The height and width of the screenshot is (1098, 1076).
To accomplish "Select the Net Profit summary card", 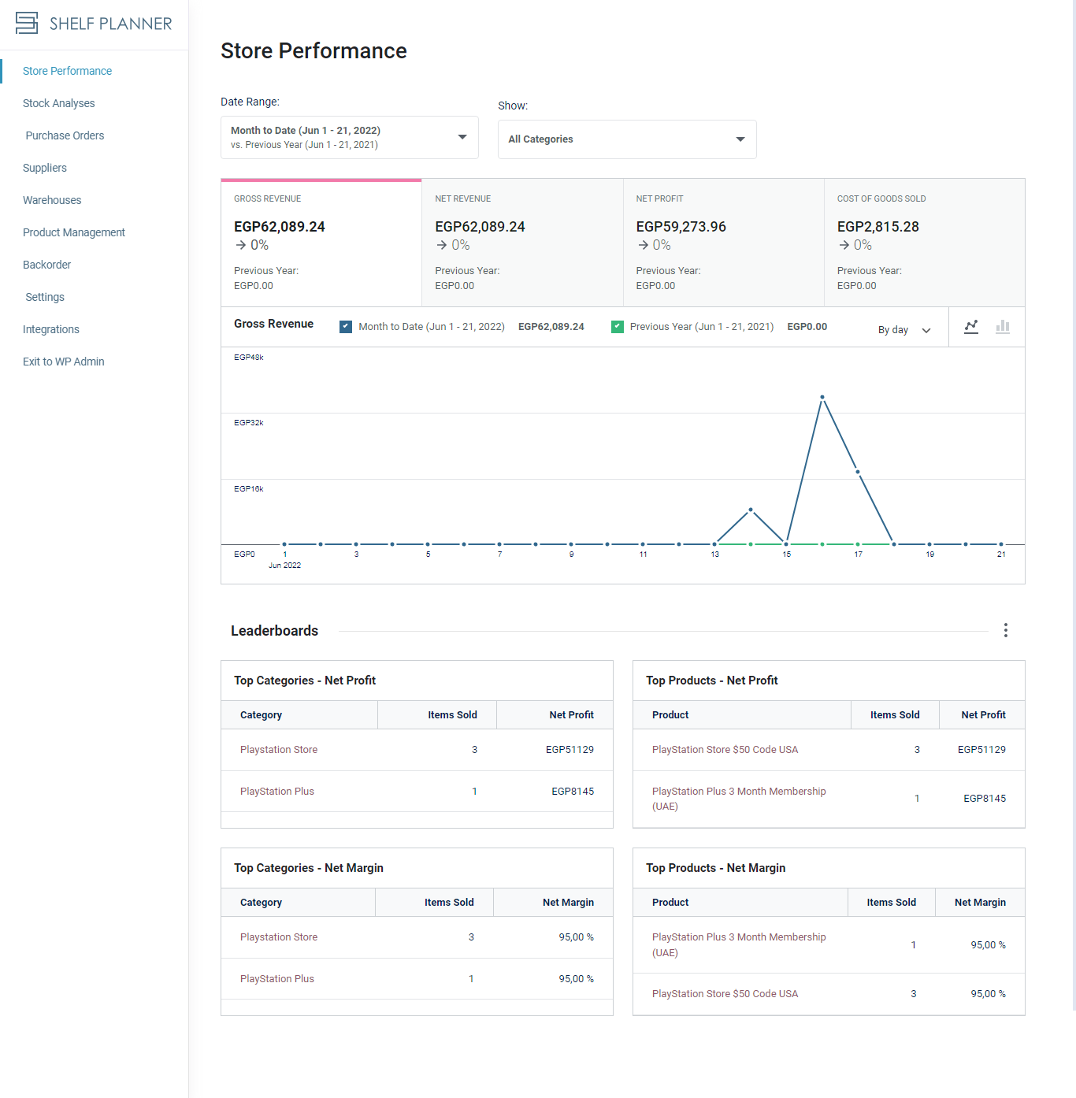I will 723,243.
